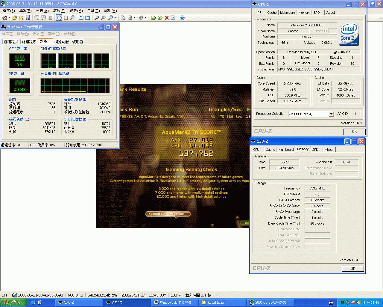Open dropdown arrow next to external editor icon
The height and width of the screenshot is (307, 383).
146,18
